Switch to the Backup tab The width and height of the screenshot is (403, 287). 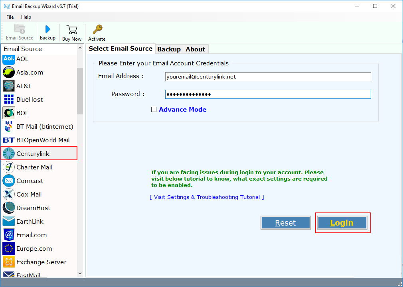(x=169, y=49)
